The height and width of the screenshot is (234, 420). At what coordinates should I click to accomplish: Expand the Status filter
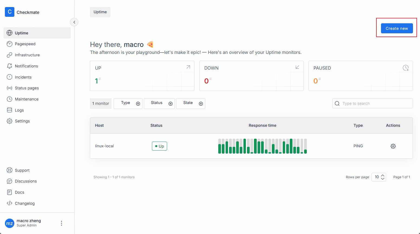click(x=159, y=103)
